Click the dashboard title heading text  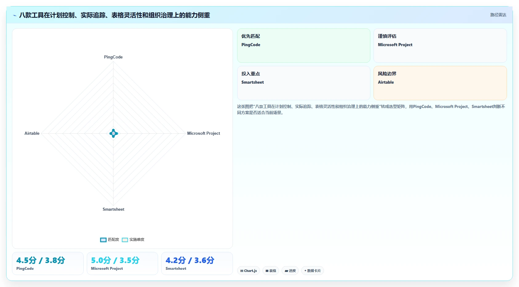[114, 15]
